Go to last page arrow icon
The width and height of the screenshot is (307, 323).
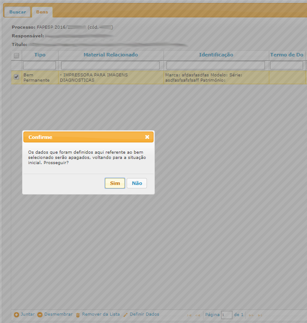coord(260,315)
